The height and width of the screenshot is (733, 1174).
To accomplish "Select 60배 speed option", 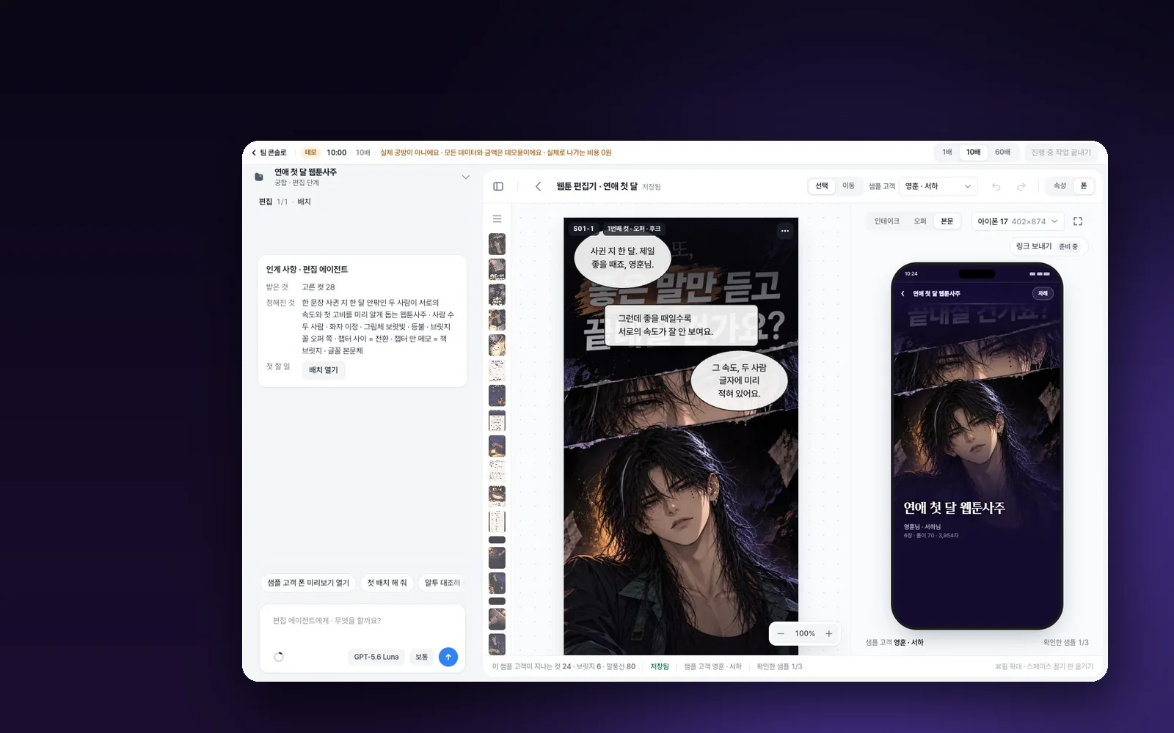I will tap(1002, 152).
